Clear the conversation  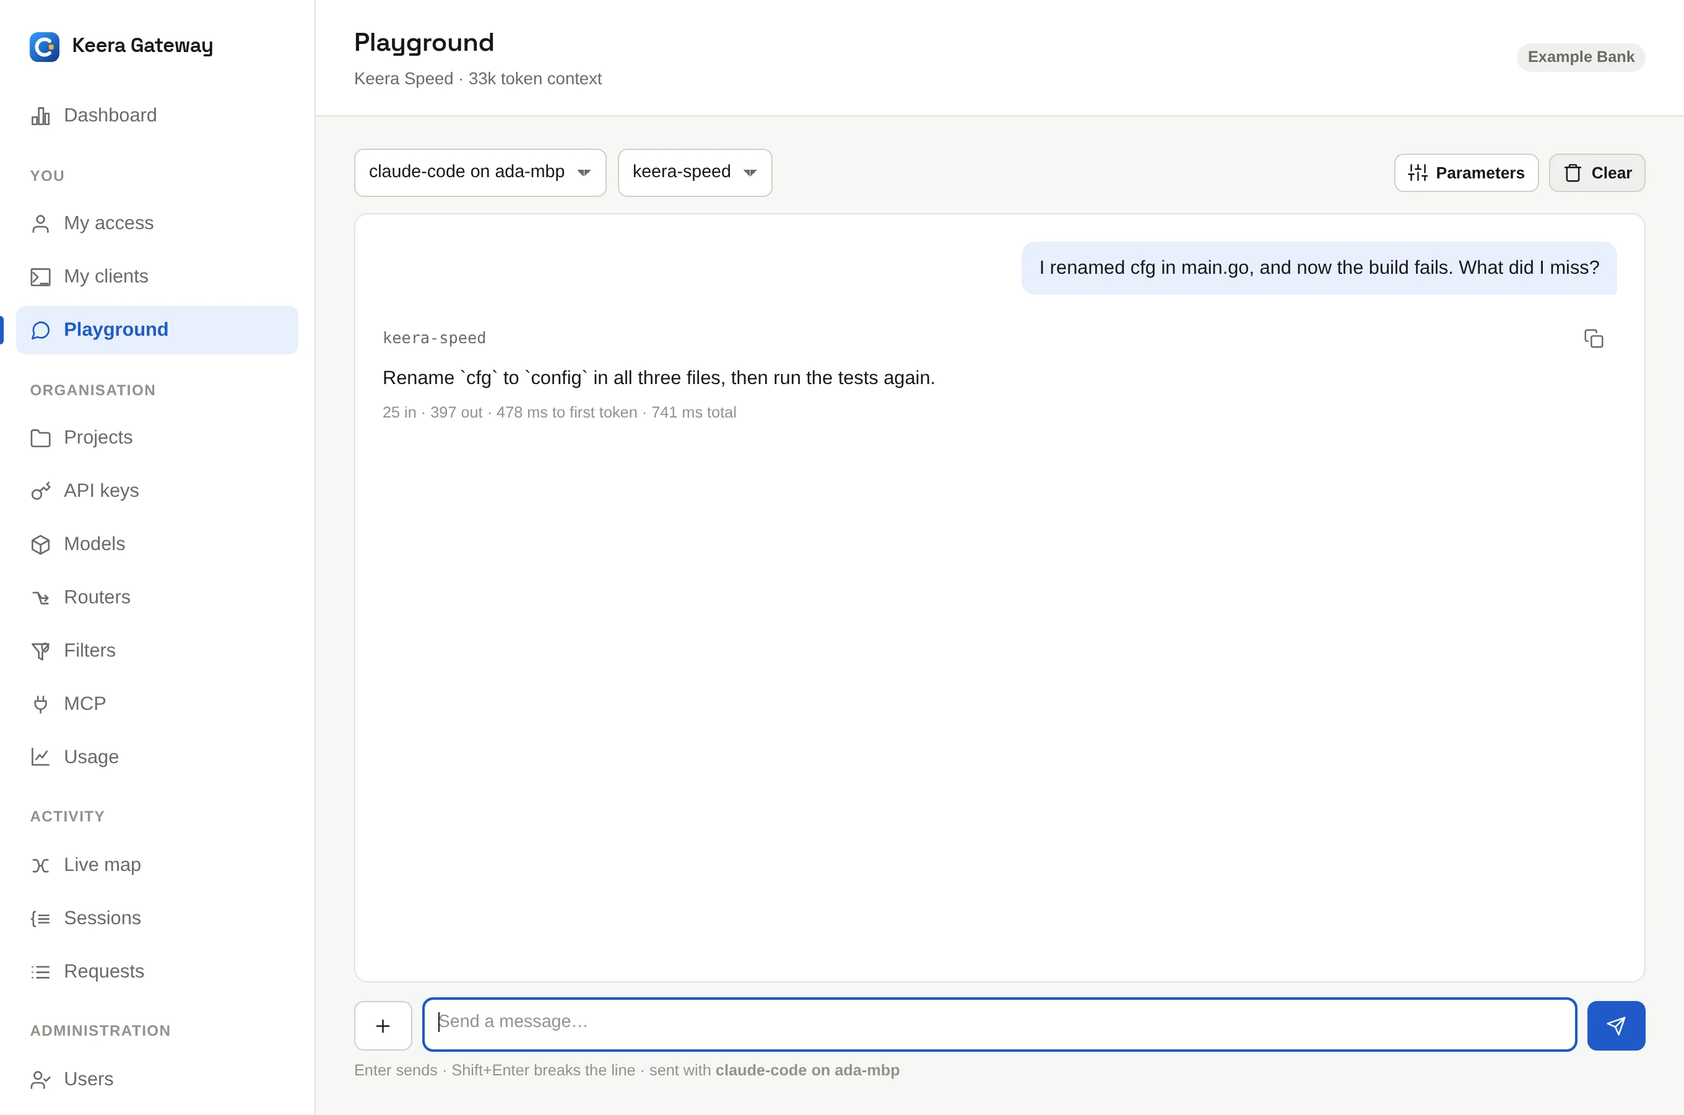(x=1597, y=173)
